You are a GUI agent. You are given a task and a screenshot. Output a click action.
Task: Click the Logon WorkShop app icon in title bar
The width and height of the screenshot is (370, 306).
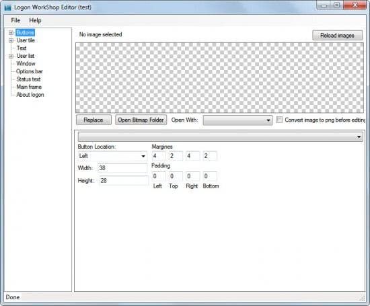coord(7,7)
